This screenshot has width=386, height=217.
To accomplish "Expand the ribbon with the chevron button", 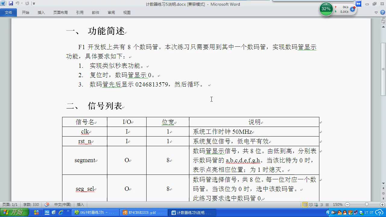I will tap(376, 12).
